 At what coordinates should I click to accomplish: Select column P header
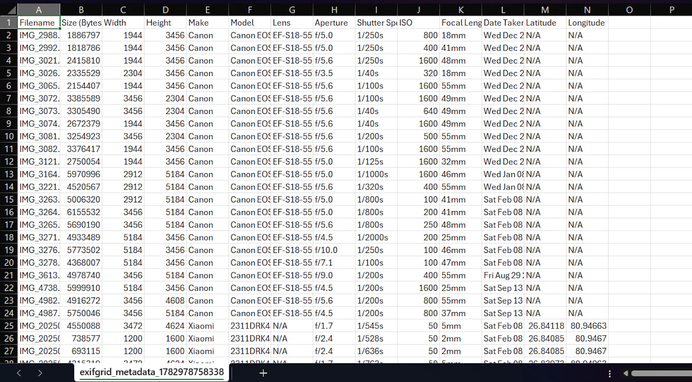(x=671, y=9)
